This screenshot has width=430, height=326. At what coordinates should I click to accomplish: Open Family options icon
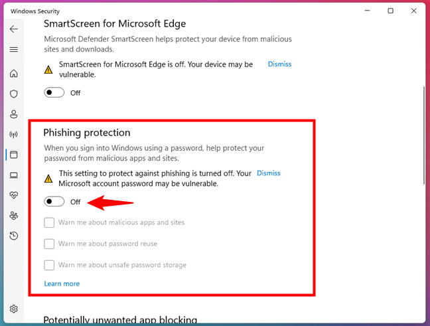pyautogui.click(x=14, y=216)
